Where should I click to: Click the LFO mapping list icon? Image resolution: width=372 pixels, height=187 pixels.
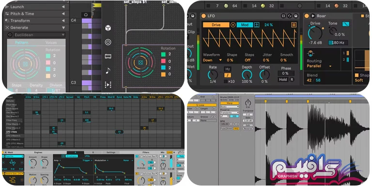pyautogui.click(x=294, y=25)
